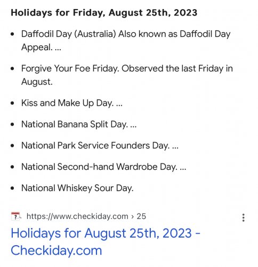Open the three-dot more options menu
This screenshot has width=258, height=267.
click(244, 217)
